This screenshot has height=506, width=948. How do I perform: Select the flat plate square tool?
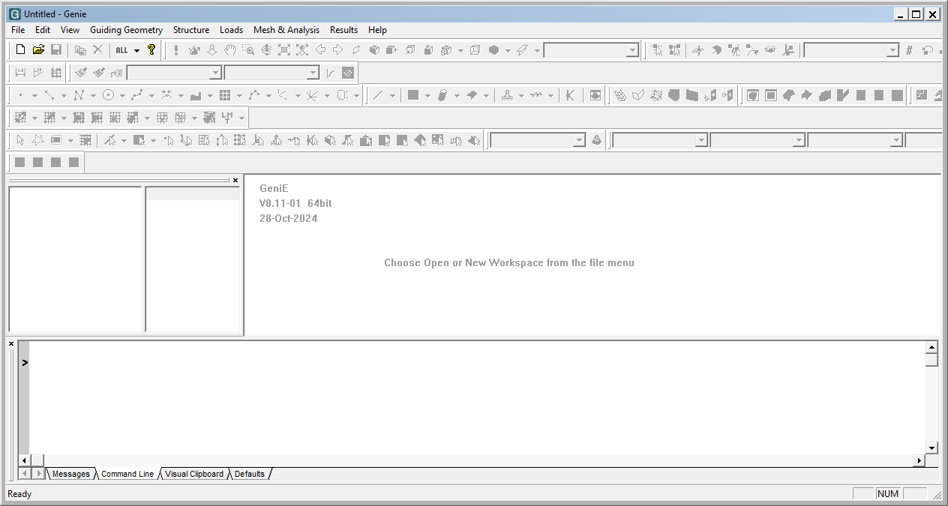pos(413,95)
